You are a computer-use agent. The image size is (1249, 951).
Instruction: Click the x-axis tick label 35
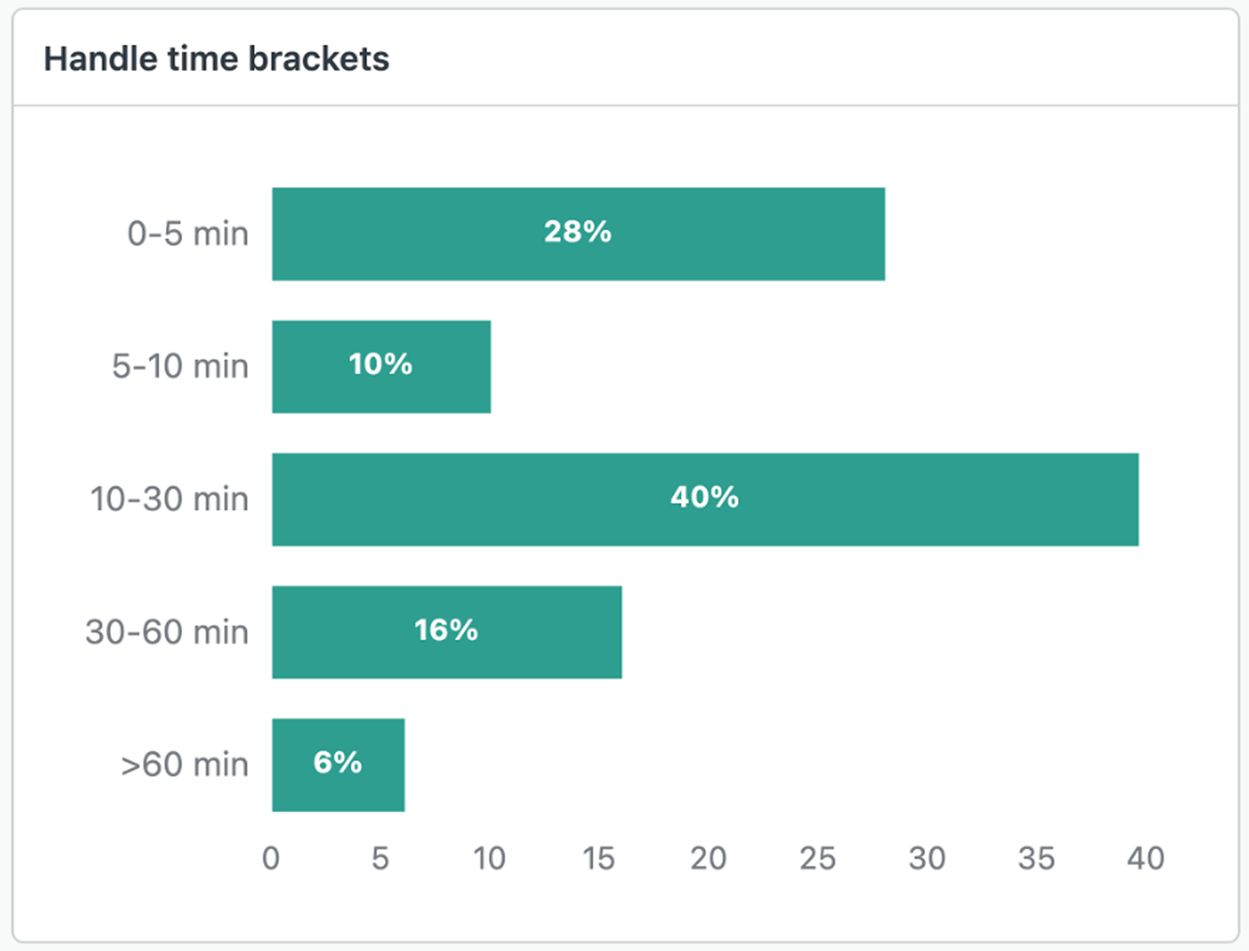click(x=1036, y=858)
